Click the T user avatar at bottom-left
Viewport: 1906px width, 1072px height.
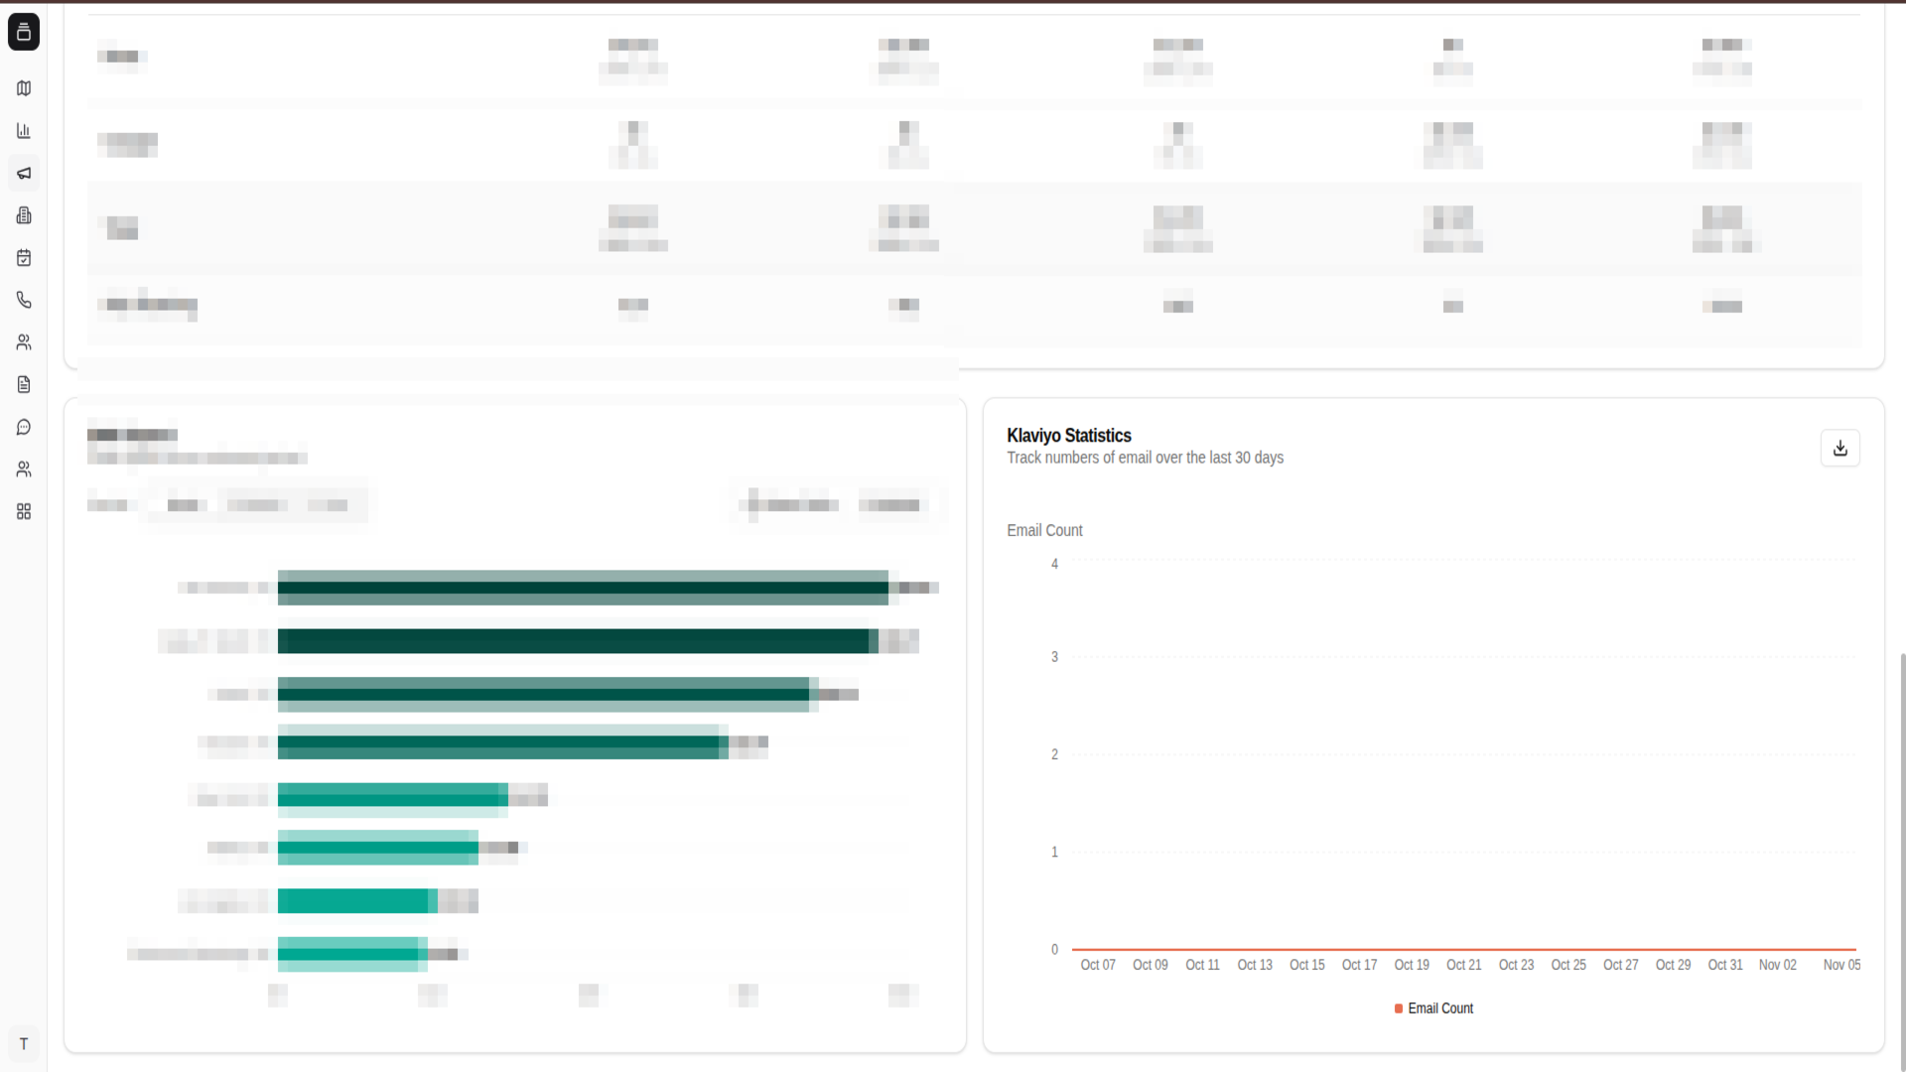(x=24, y=1044)
